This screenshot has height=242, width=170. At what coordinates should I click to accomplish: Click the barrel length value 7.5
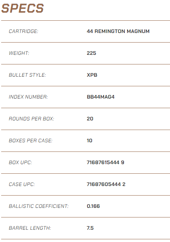click(x=90, y=228)
